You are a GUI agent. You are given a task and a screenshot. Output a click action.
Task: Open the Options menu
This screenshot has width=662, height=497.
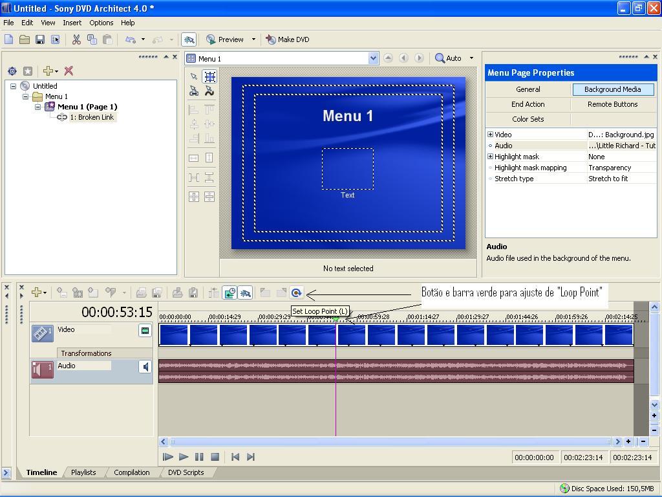click(101, 23)
